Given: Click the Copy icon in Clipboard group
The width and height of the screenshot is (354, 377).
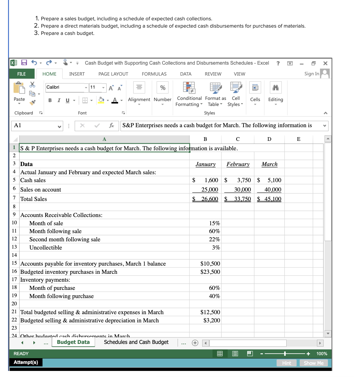Looking at the screenshot, I should 32,93.
